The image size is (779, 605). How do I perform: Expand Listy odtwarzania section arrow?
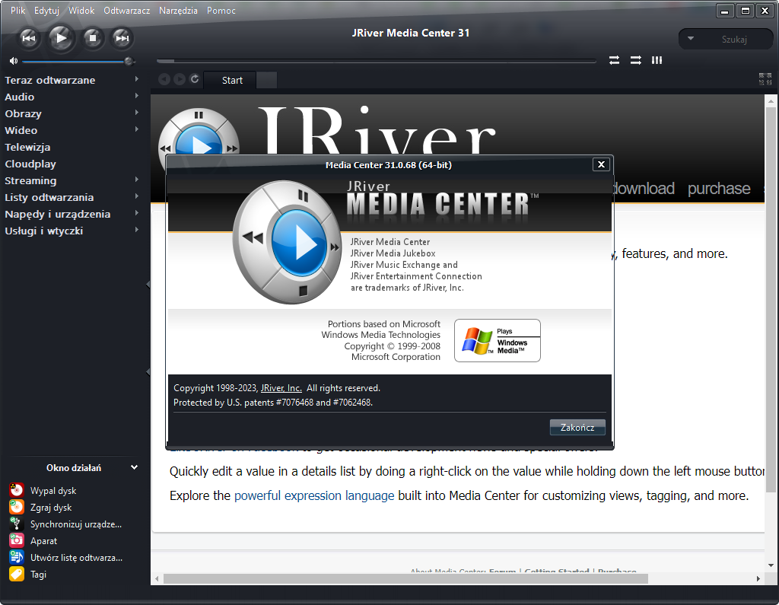137,196
